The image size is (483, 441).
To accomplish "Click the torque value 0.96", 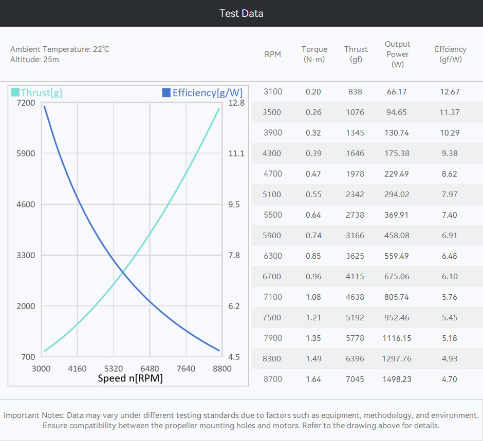I will 313,276.
